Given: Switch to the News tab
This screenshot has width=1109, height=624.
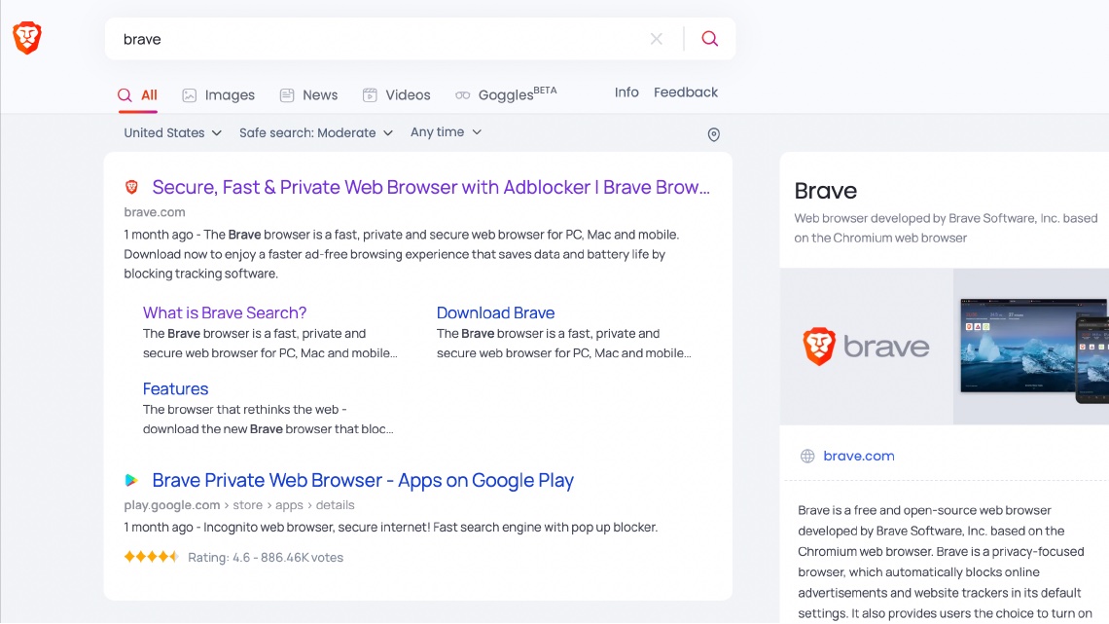Looking at the screenshot, I should point(308,94).
